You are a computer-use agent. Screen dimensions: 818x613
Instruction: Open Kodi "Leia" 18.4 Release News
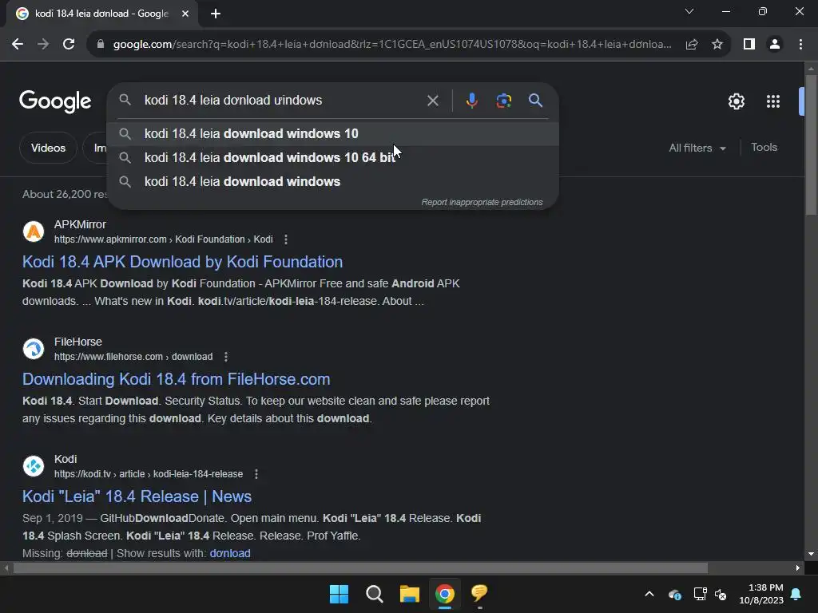137,496
